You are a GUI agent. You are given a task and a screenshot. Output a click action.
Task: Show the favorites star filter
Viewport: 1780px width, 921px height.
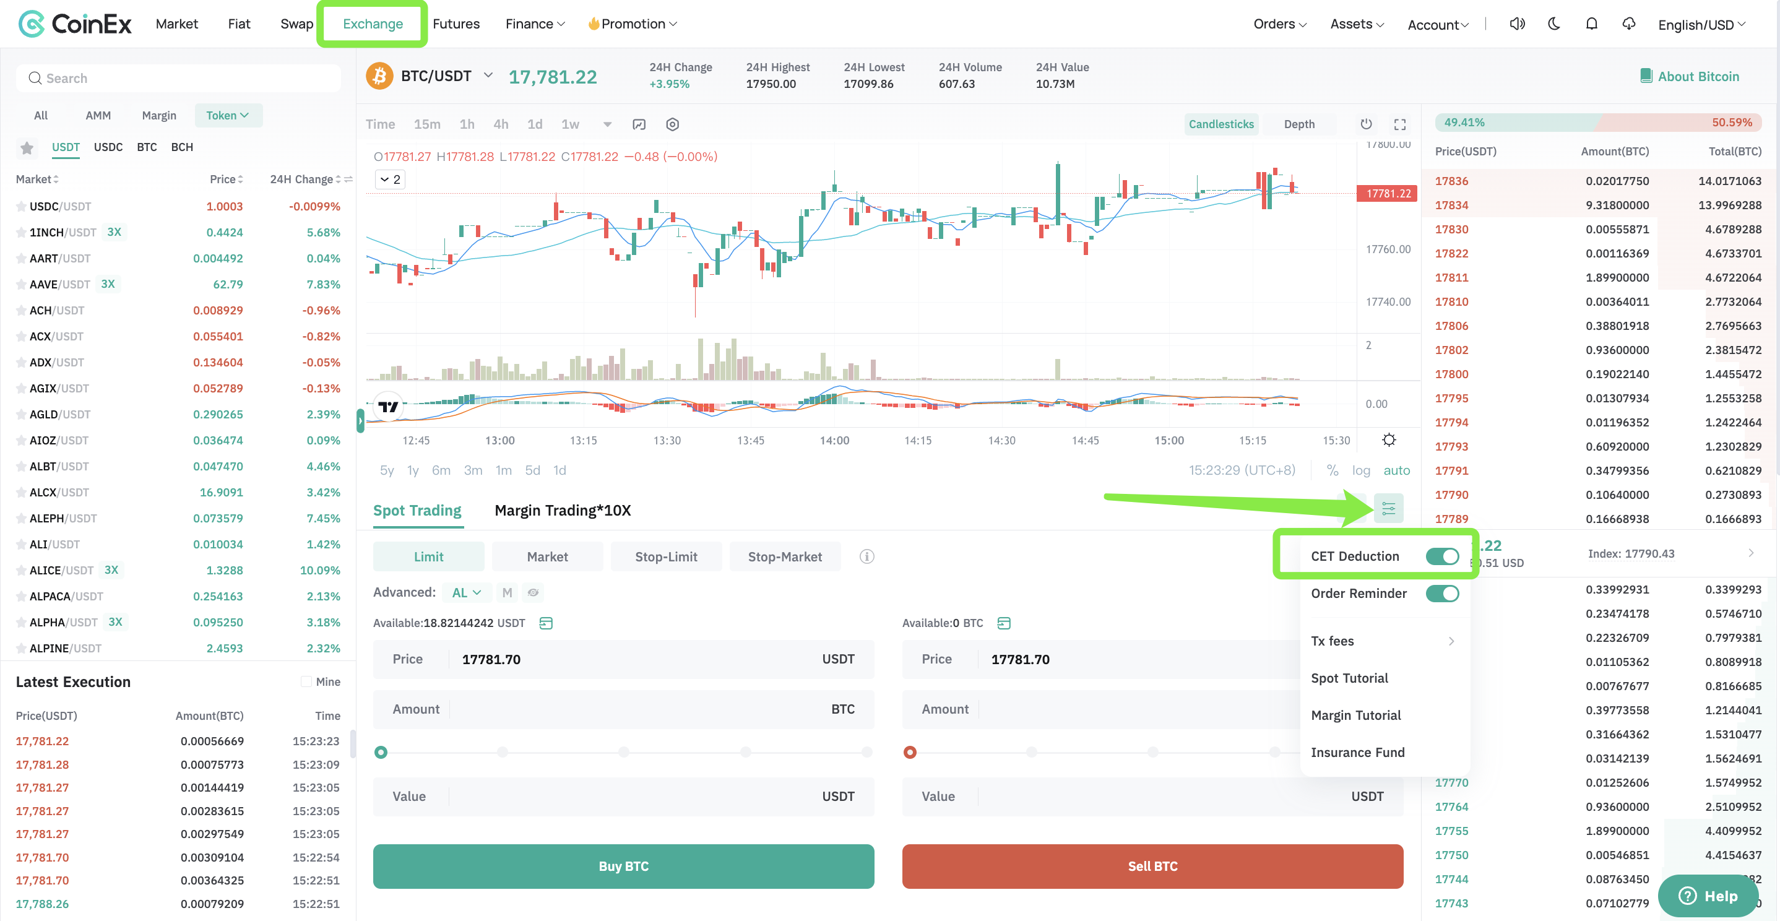click(x=27, y=148)
